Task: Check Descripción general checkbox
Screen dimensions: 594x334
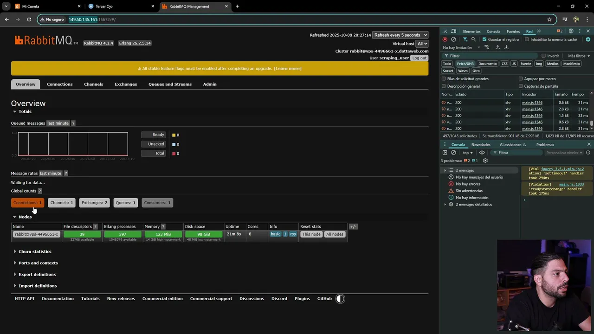Action: [444, 86]
